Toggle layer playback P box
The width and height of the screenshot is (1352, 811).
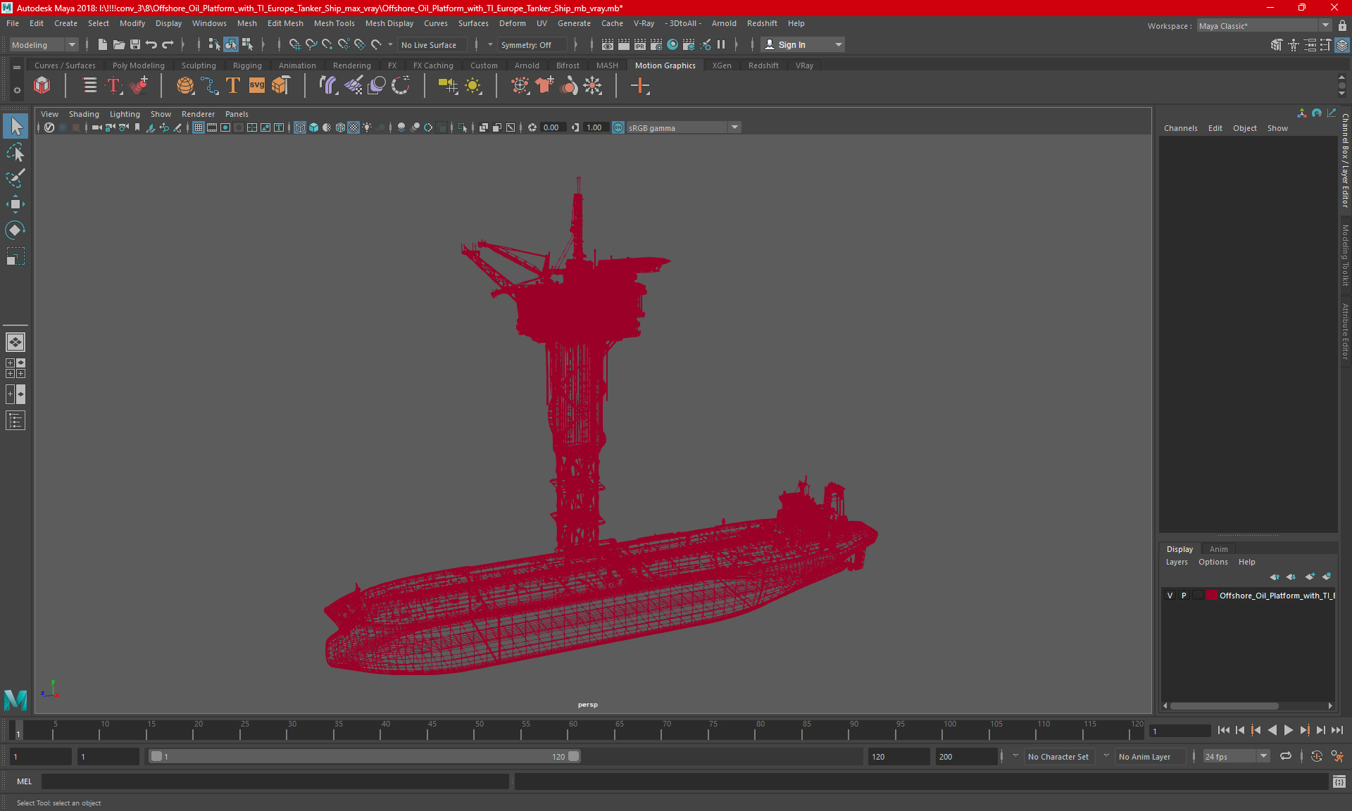pyautogui.click(x=1184, y=596)
